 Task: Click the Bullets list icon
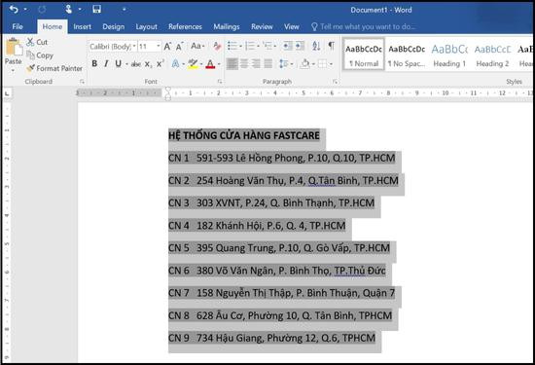coord(232,46)
